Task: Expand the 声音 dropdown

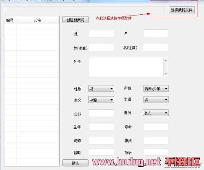Action: coord(156,89)
